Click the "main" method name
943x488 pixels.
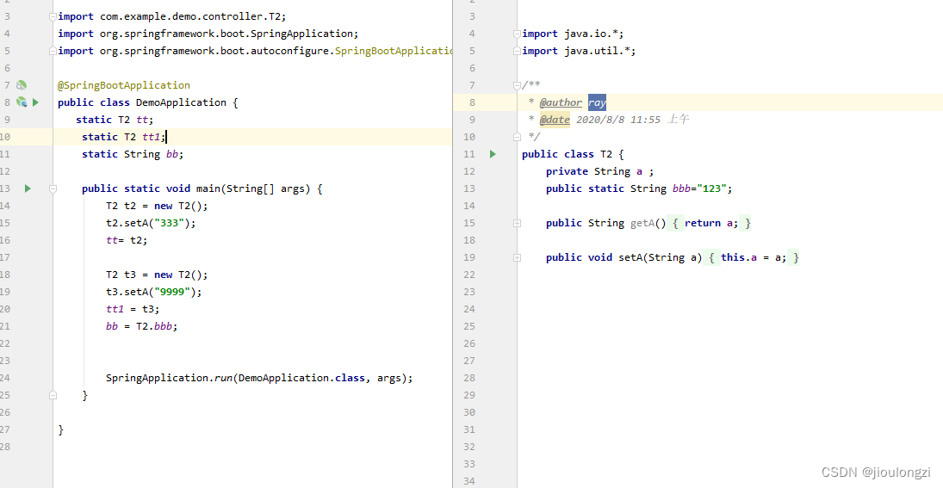208,188
